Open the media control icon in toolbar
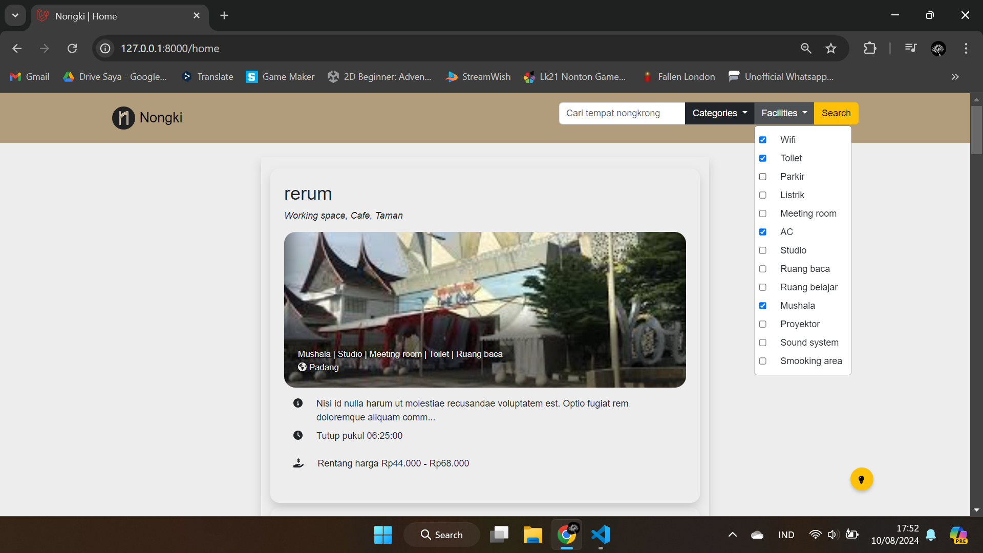The height and width of the screenshot is (553, 983). [x=910, y=49]
